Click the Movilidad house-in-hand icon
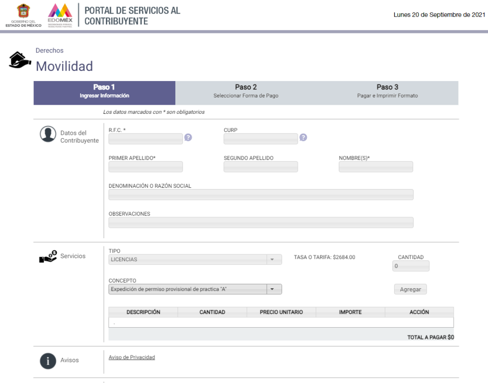This screenshot has width=488, height=383. [x=20, y=60]
